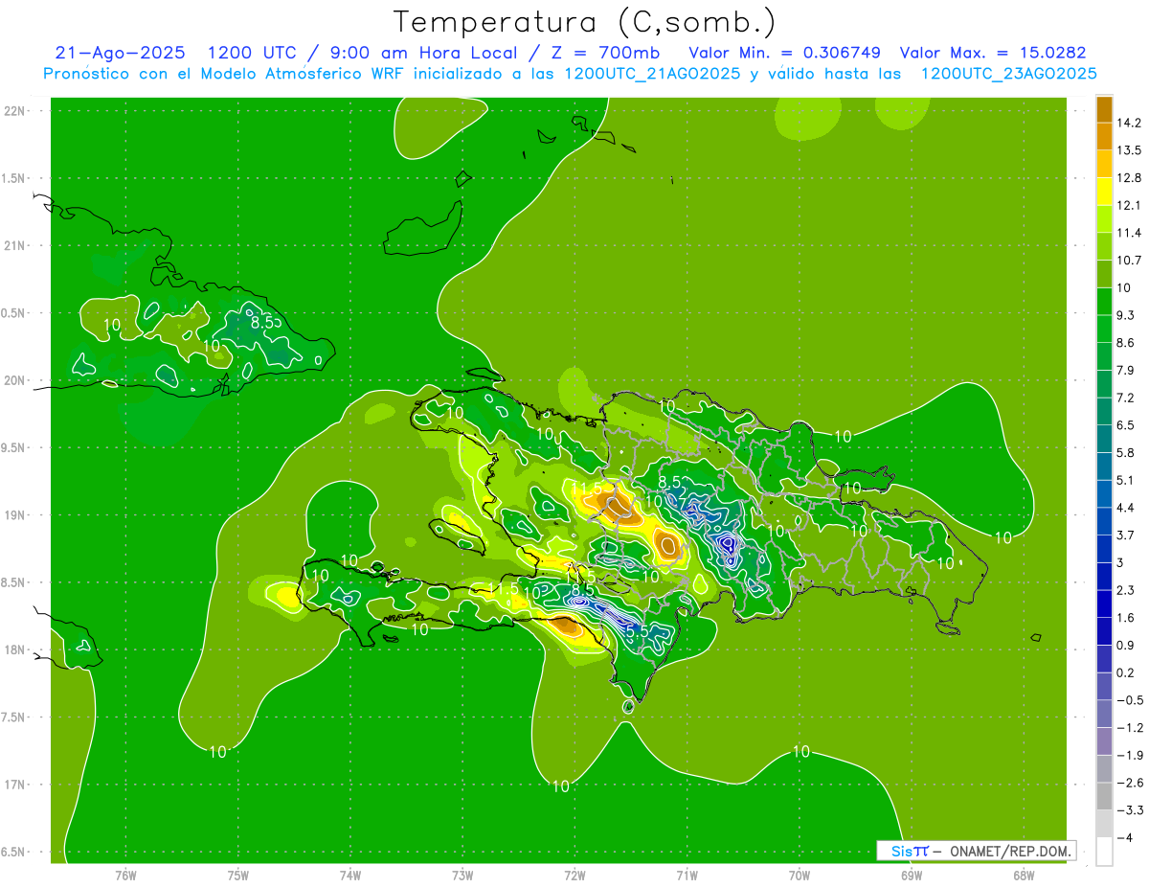Pick yellow legend swatch between 12.8 and 12.1
Image resolution: width=1149 pixels, height=888 pixels.
[x=1104, y=192]
